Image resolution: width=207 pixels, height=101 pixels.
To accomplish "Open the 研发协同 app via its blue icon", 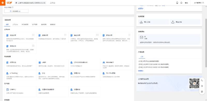I will pos(104,35).
